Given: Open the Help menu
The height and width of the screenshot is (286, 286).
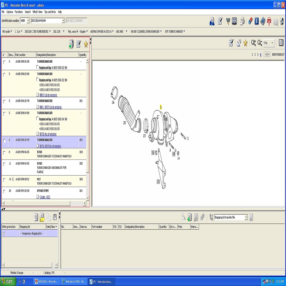Looking at the screenshot, I should point(60,12).
